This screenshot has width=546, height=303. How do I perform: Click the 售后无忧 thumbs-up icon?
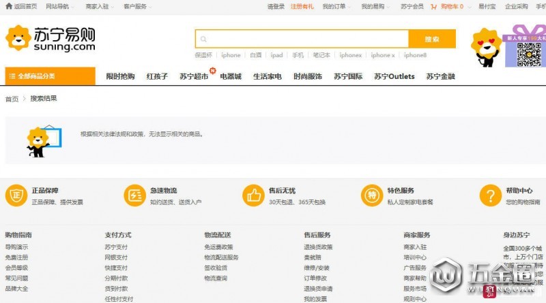pyautogui.click(x=253, y=195)
